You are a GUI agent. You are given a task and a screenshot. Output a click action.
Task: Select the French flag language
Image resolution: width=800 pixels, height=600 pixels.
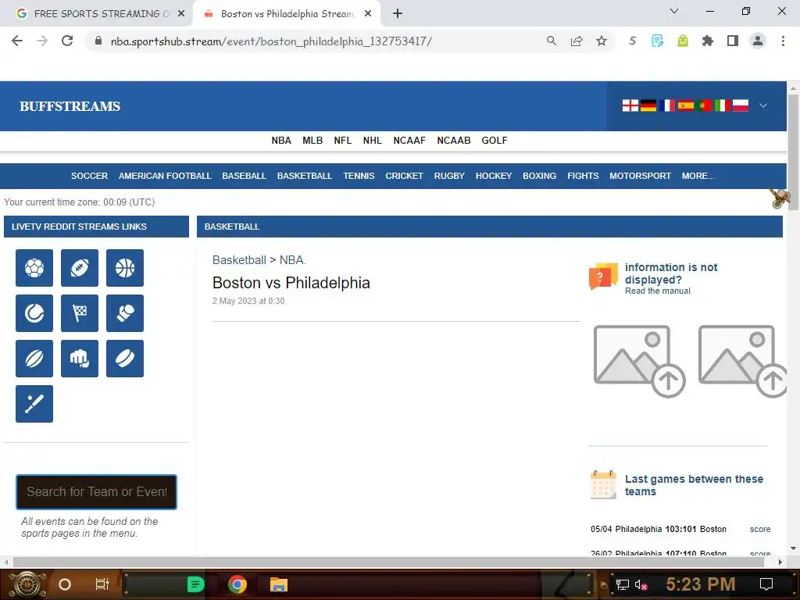tap(667, 105)
